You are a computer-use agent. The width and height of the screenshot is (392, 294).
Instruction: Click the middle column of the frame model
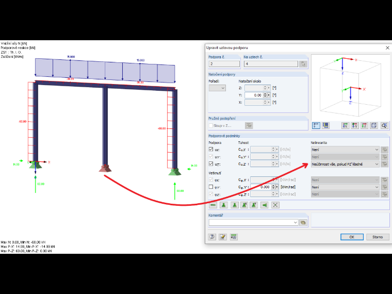105,125
